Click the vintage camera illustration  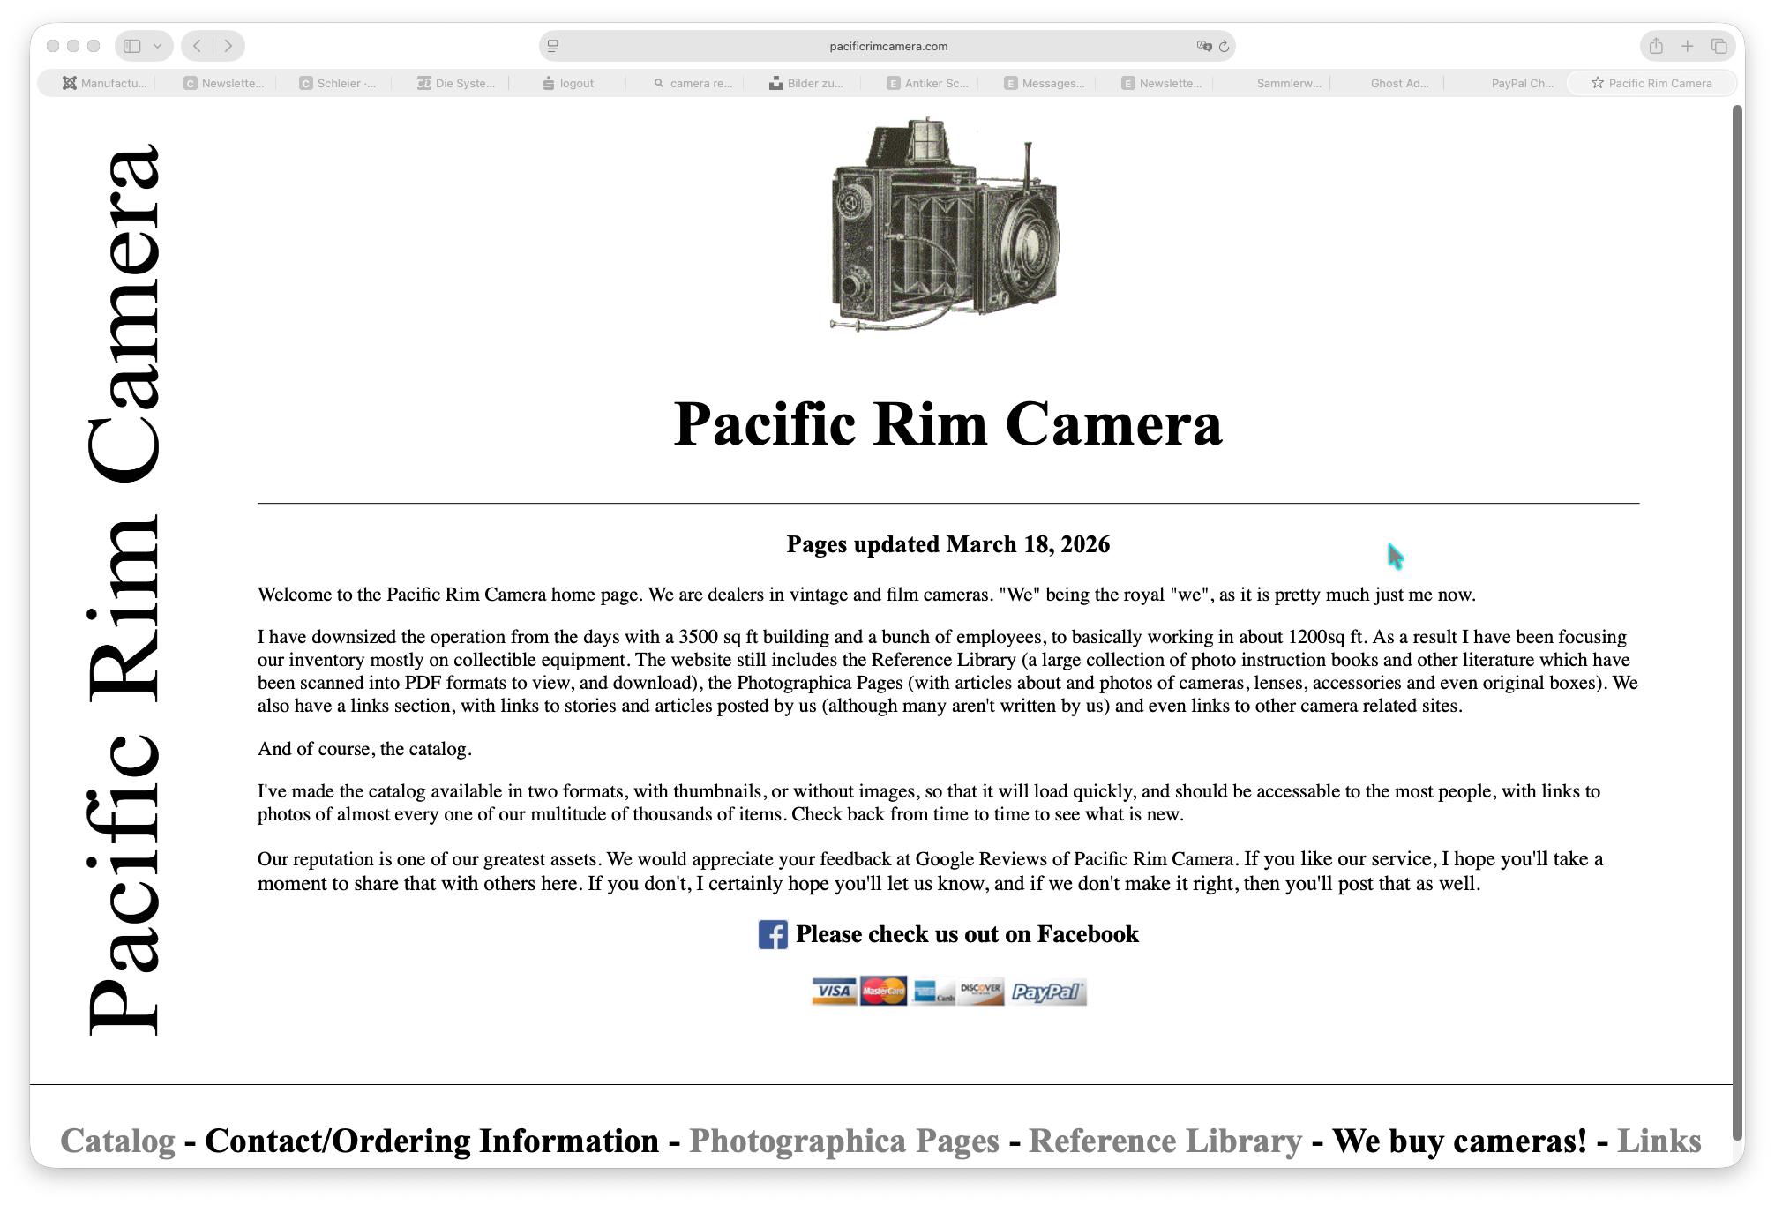945,226
